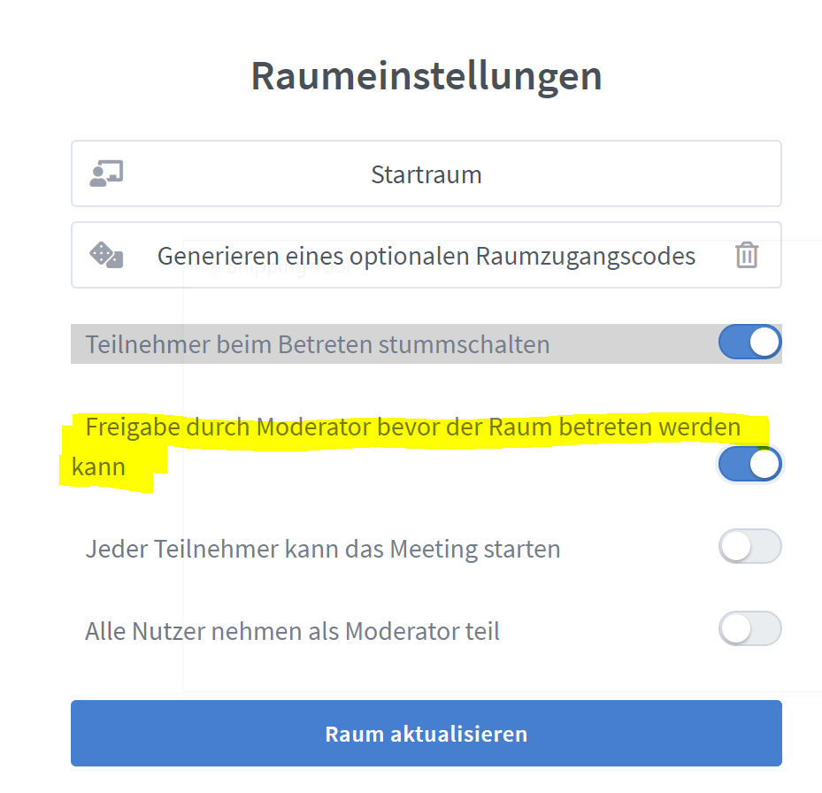Enable Alle Nutzer nehmen als Moderator teil
Image resolution: width=822 pixels, height=793 pixels.
749,628
